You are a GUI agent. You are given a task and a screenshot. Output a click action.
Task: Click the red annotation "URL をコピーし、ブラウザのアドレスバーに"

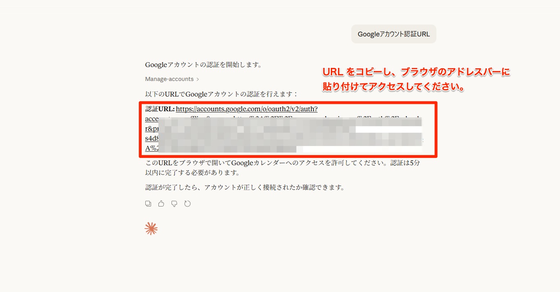(416, 72)
